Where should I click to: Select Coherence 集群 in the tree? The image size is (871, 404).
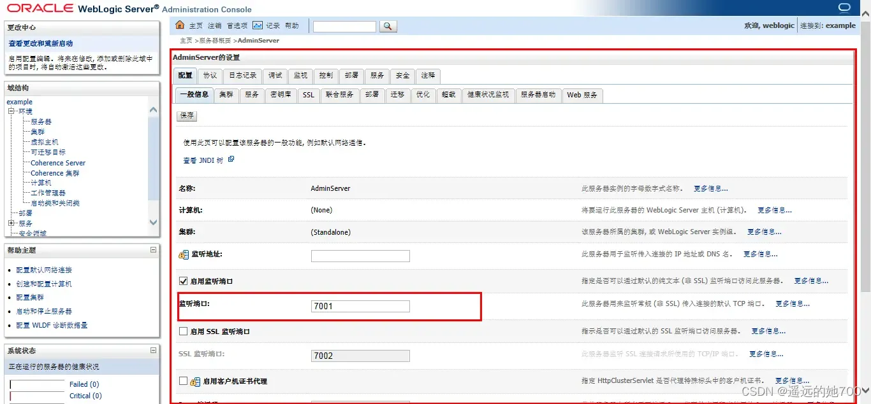(x=55, y=173)
